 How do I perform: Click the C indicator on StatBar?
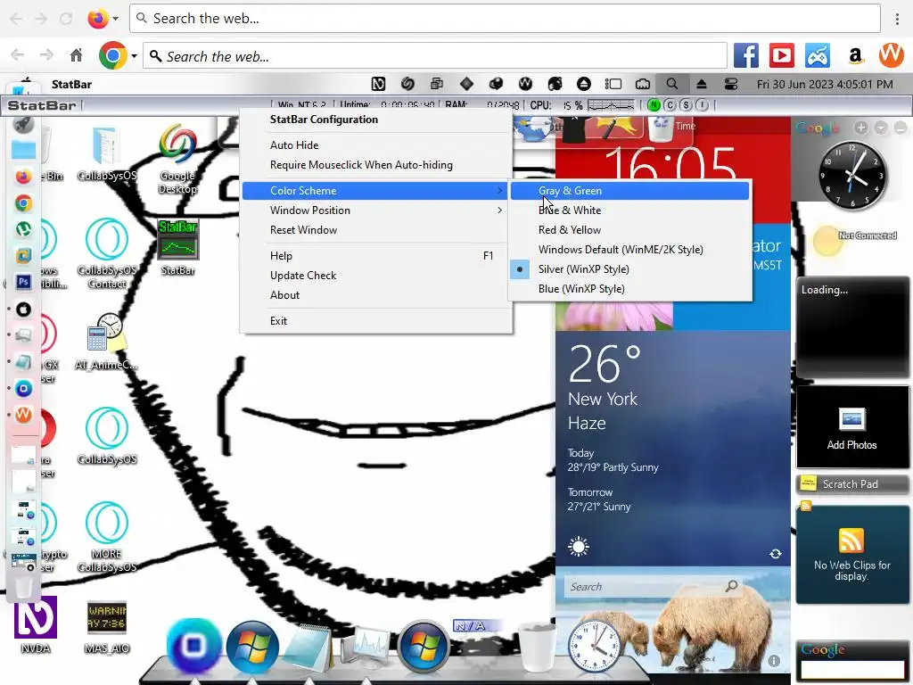click(x=670, y=105)
